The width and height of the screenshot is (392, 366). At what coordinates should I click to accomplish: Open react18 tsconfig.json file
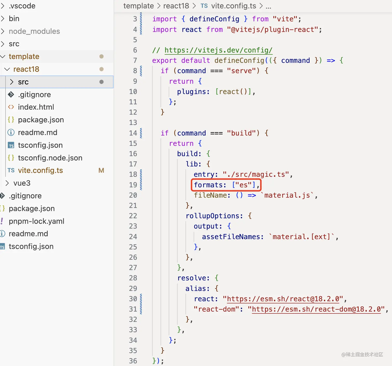[x=40, y=145]
